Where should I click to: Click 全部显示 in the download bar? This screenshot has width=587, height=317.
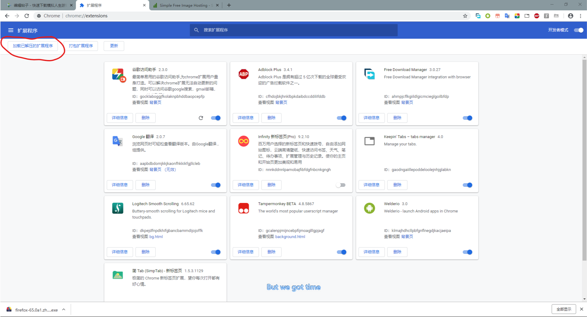click(x=564, y=309)
